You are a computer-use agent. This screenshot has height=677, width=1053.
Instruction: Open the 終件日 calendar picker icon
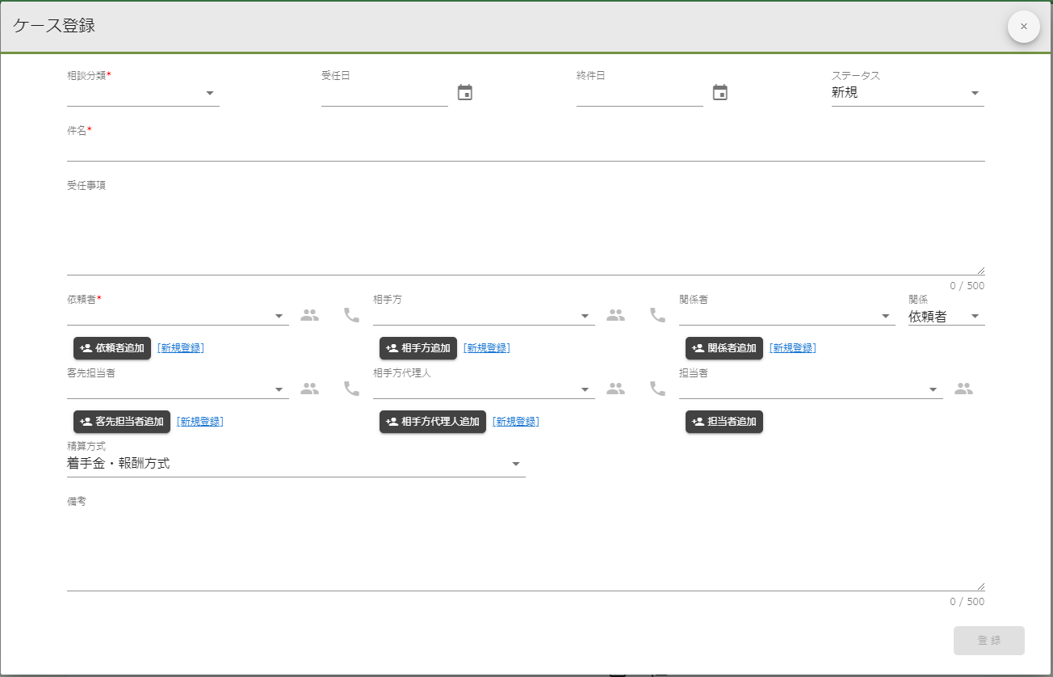pyautogui.click(x=720, y=93)
